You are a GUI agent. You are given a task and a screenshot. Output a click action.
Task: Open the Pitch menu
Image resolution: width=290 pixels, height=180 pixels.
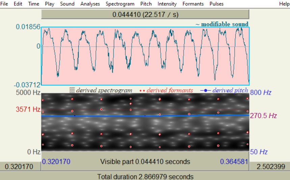click(146, 4)
